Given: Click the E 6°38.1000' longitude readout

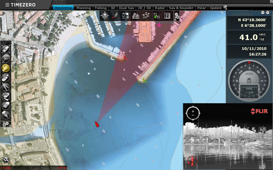Looking at the screenshot, I should (x=253, y=25).
